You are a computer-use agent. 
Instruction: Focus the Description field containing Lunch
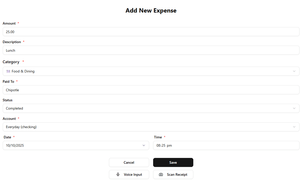(x=151, y=50)
